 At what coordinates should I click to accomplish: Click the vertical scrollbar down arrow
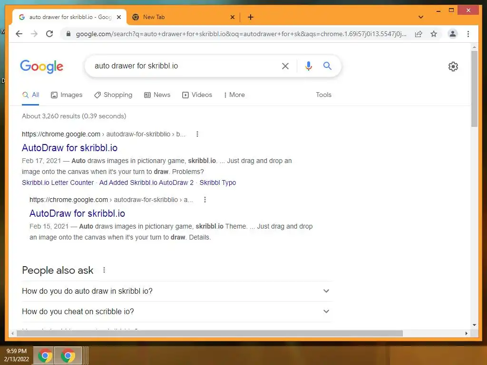(x=474, y=325)
